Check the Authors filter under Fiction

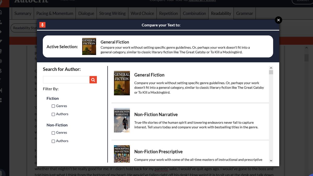(53, 114)
